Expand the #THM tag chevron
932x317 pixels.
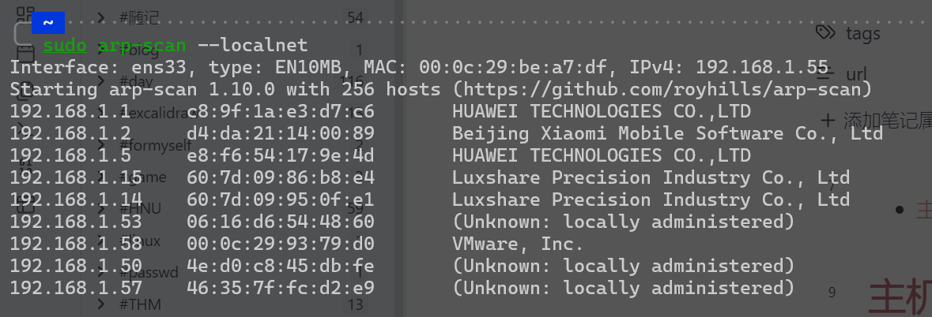click(102, 304)
